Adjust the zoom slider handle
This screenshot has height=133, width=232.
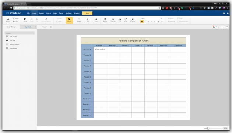208,128
